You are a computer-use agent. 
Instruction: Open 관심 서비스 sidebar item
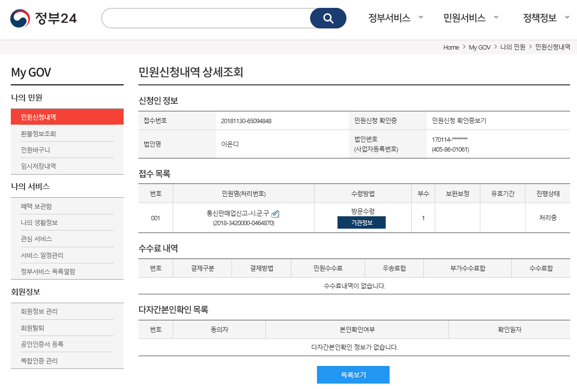[36, 238]
